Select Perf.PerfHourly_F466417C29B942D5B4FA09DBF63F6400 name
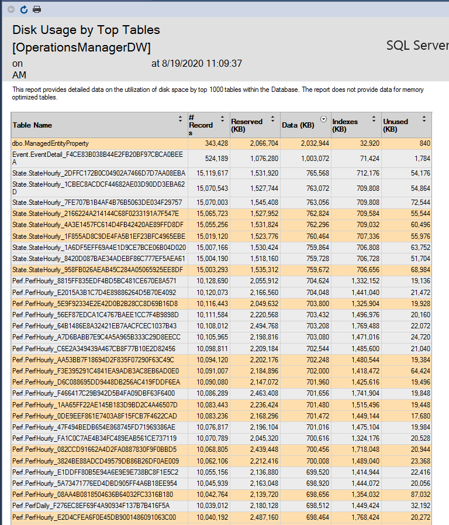The image size is (449, 525). [x=94, y=393]
